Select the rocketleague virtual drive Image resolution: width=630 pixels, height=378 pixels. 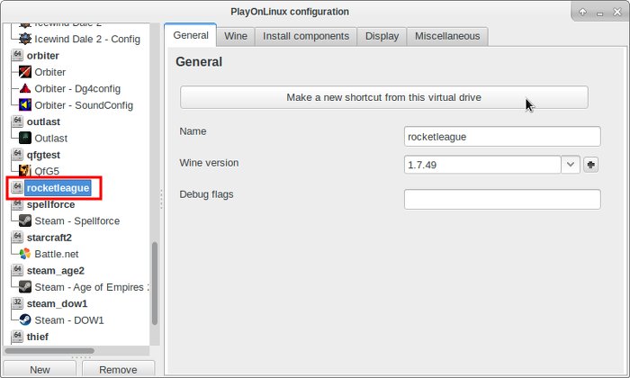(58, 188)
